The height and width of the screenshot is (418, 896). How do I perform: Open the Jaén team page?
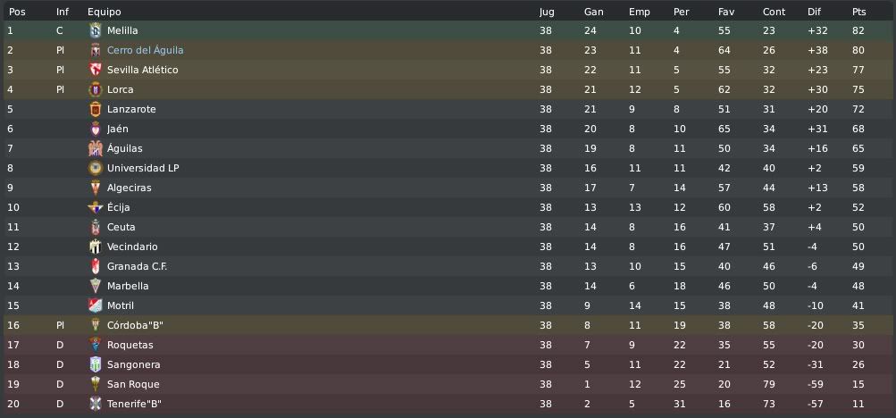tap(118, 129)
